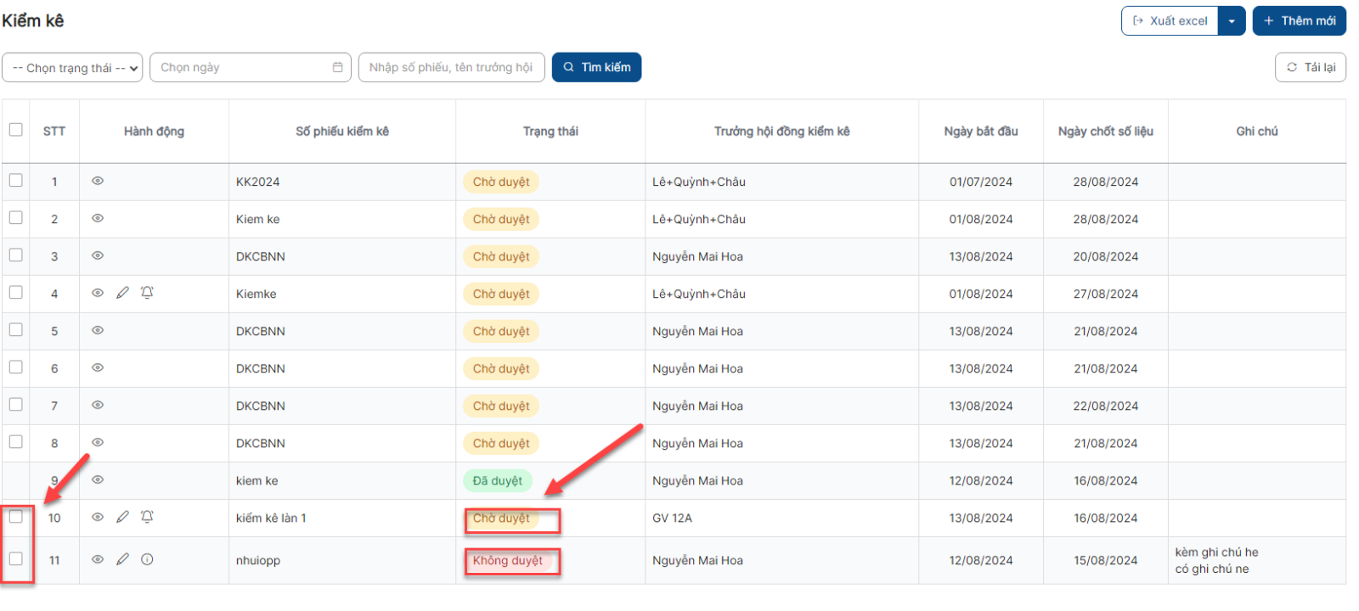The height and width of the screenshot is (611, 1359).
Task: Focus the 'Nhập số phiếu' search input field
Action: click(451, 68)
